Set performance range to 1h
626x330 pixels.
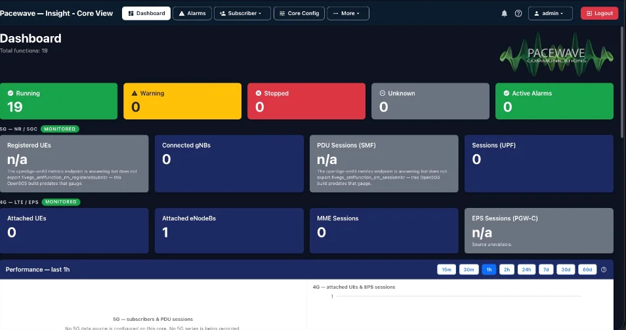[x=489, y=270]
